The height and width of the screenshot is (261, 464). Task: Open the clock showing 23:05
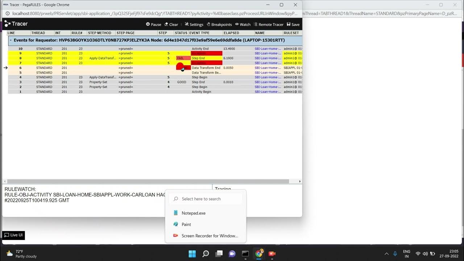448,254
